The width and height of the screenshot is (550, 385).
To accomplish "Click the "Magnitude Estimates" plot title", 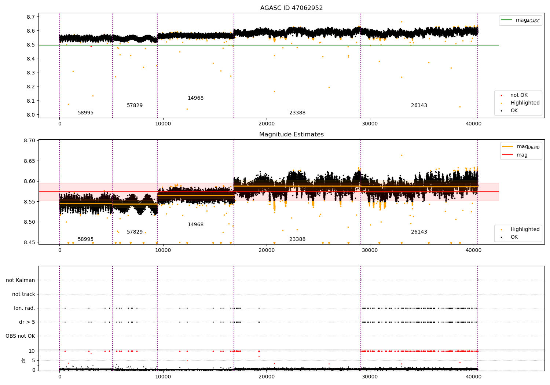I will [x=291, y=135].
